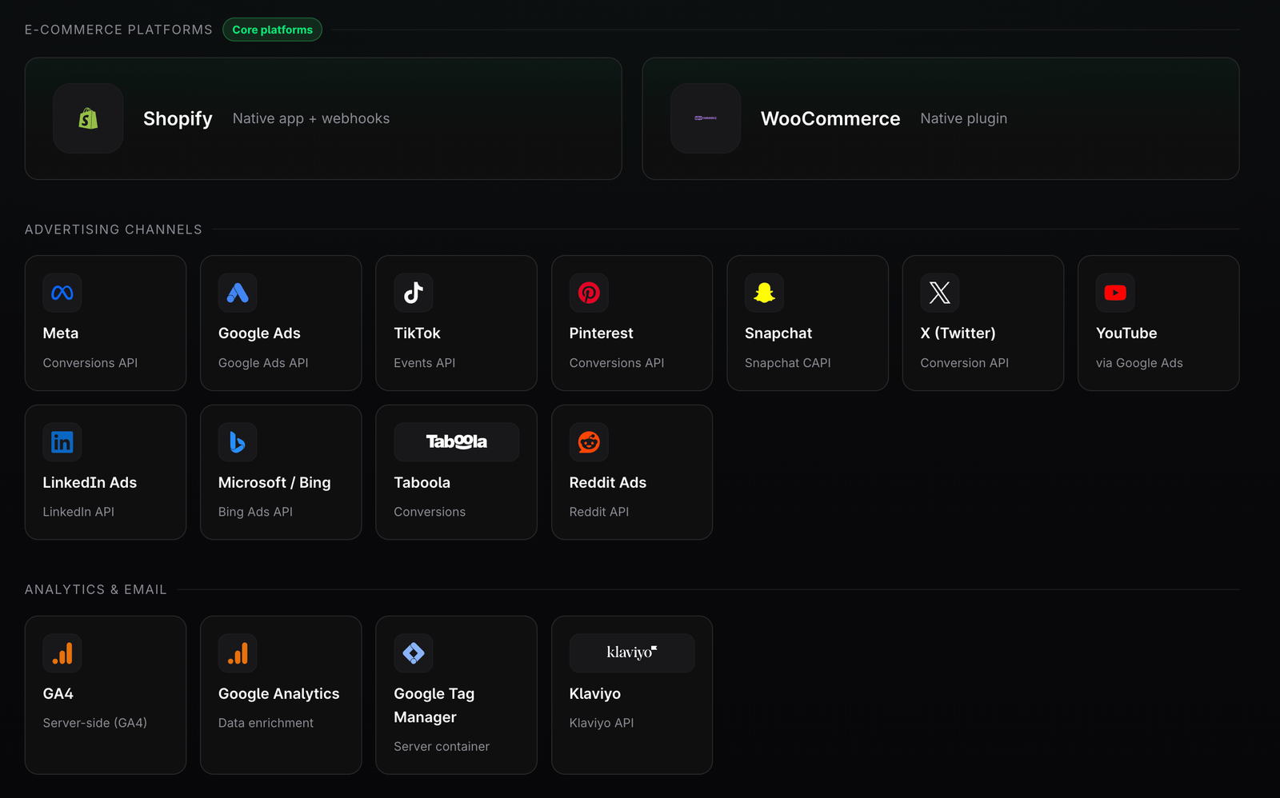This screenshot has height=798, width=1280.
Task: Click the Google Tag Manager card title
Action: [x=434, y=705]
